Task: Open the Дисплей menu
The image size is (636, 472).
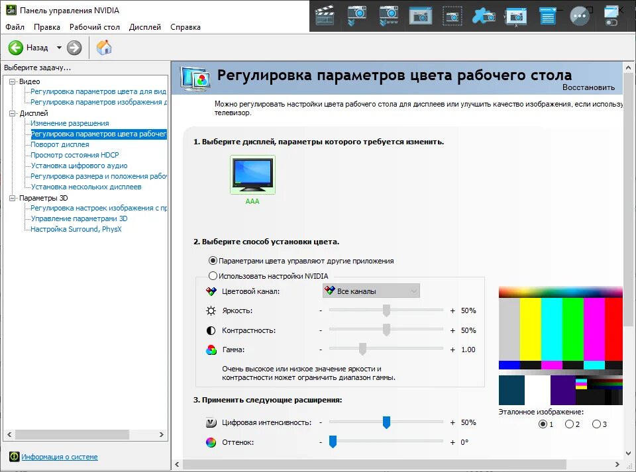Action: click(x=145, y=27)
